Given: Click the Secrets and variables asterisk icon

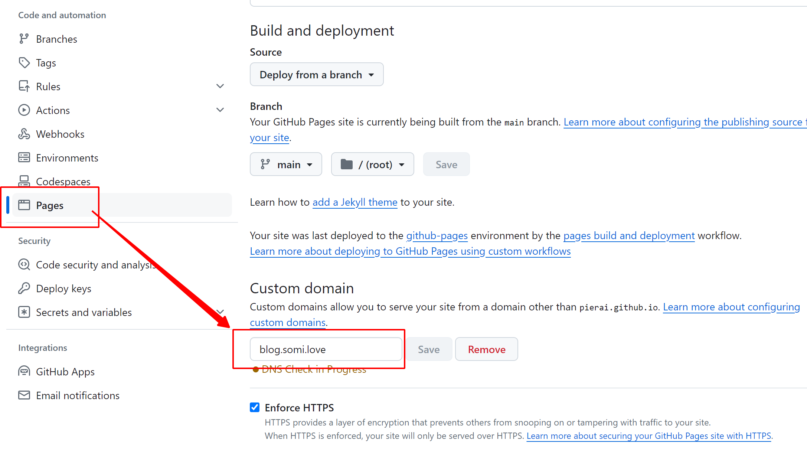Looking at the screenshot, I should [x=24, y=312].
